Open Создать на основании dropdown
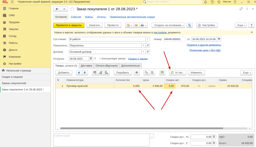256x147 pixels. 168,25
